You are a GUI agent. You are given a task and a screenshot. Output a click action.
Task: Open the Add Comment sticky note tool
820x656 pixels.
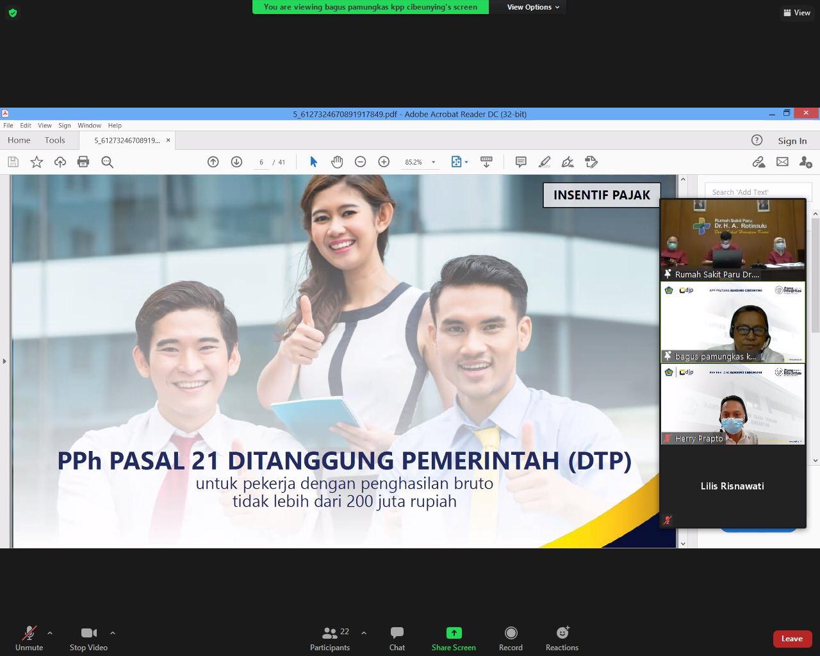[x=521, y=162]
